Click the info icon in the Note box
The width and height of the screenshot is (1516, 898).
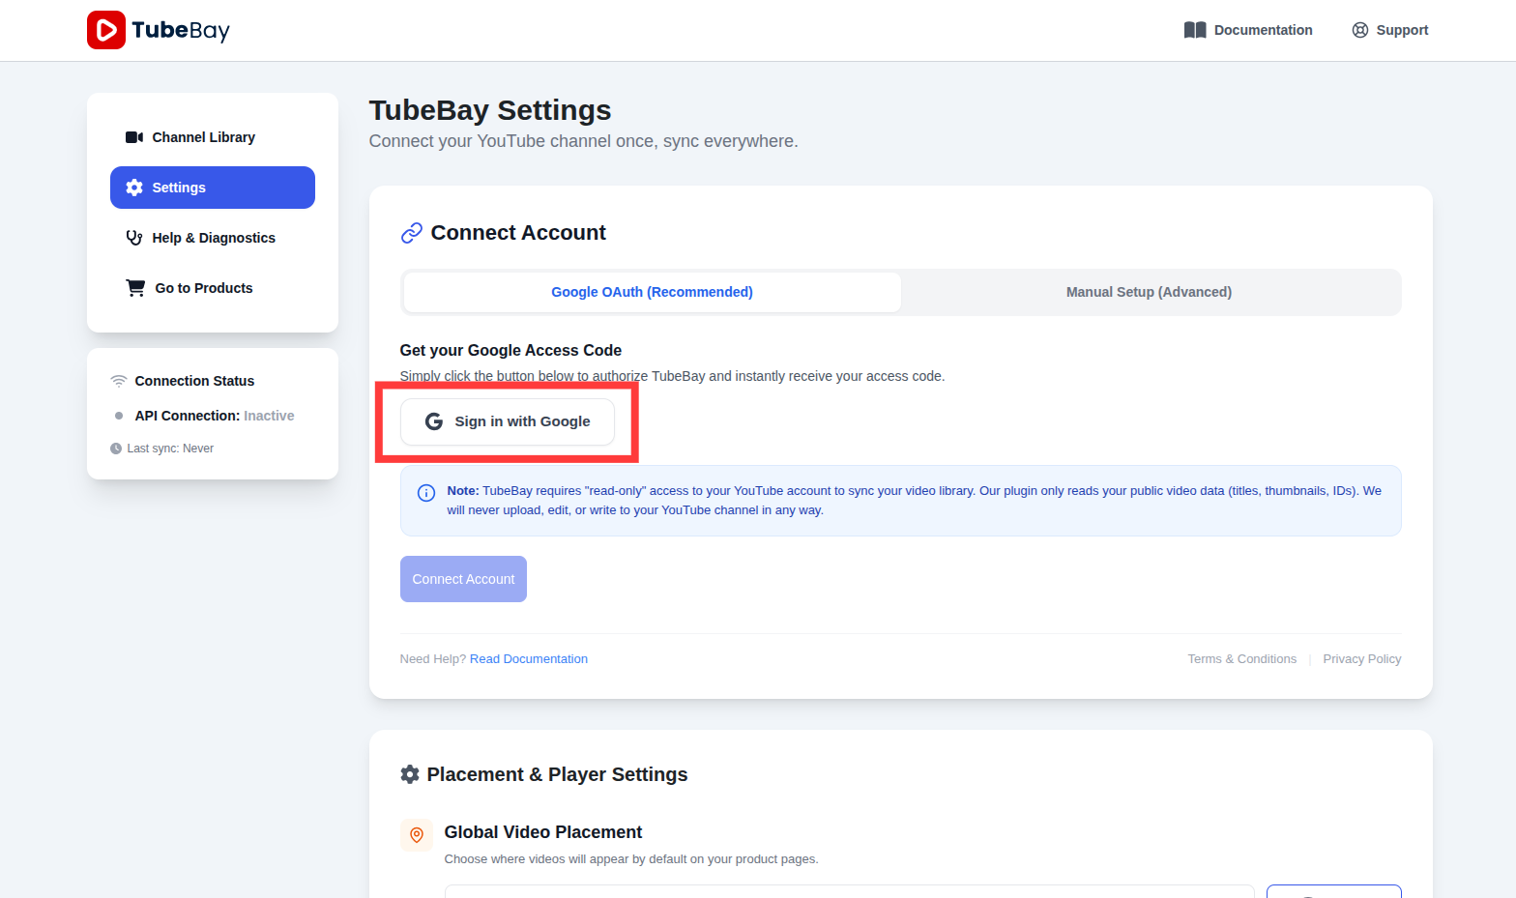pos(426,493)
